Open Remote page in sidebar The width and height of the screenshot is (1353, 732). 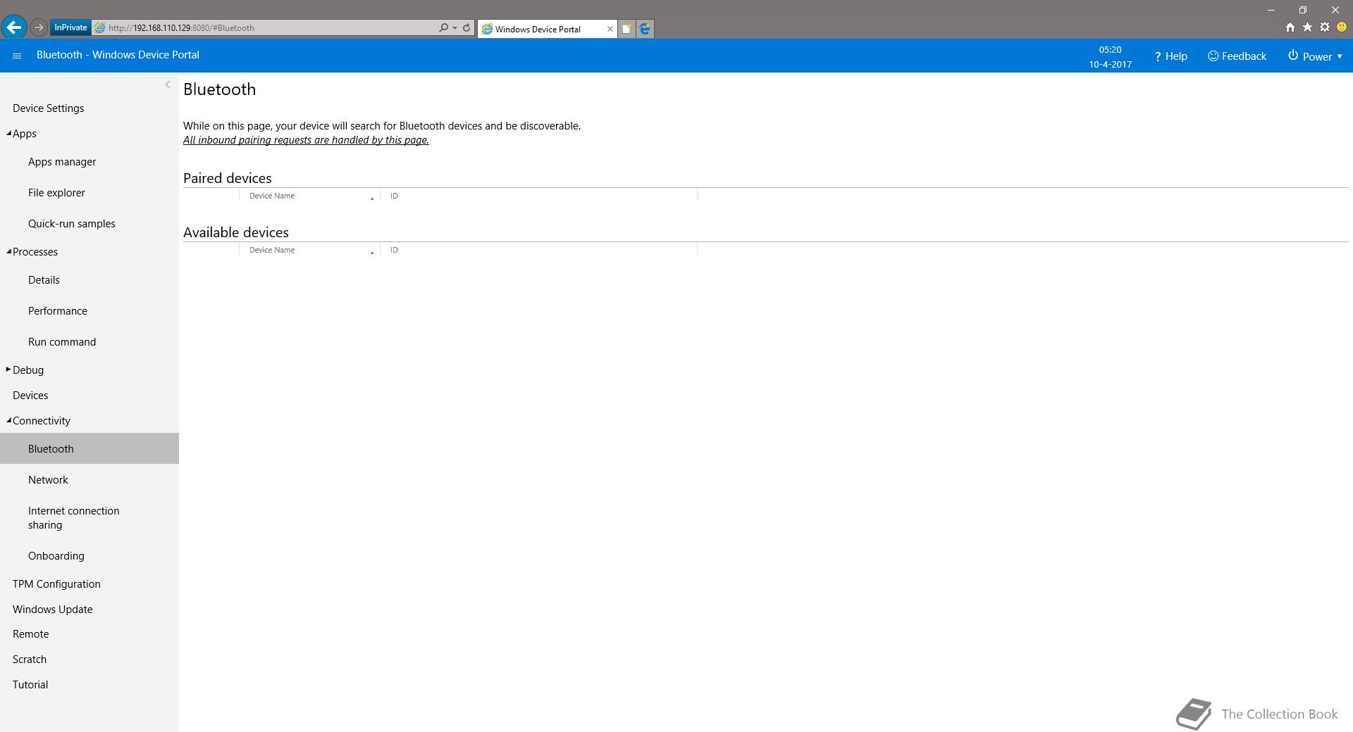pos(31,634)
